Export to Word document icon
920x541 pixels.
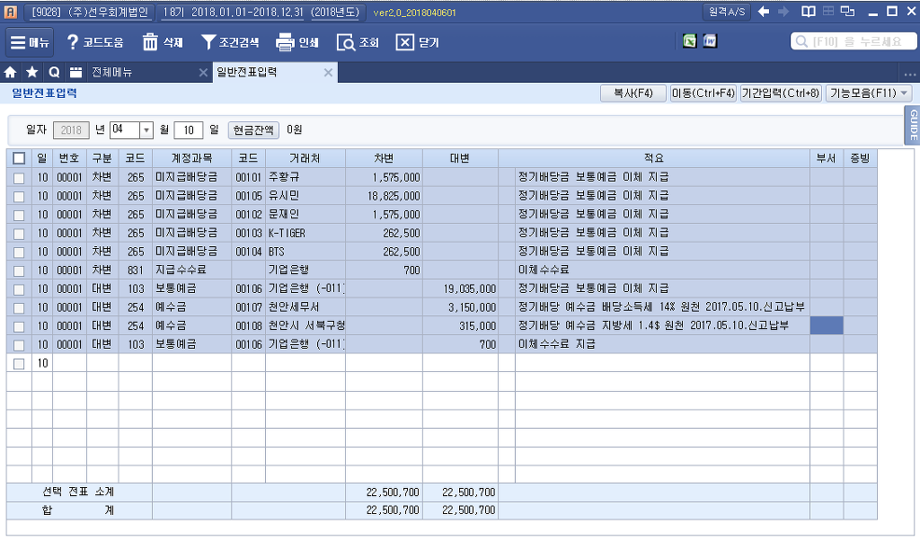pos(709,41)
